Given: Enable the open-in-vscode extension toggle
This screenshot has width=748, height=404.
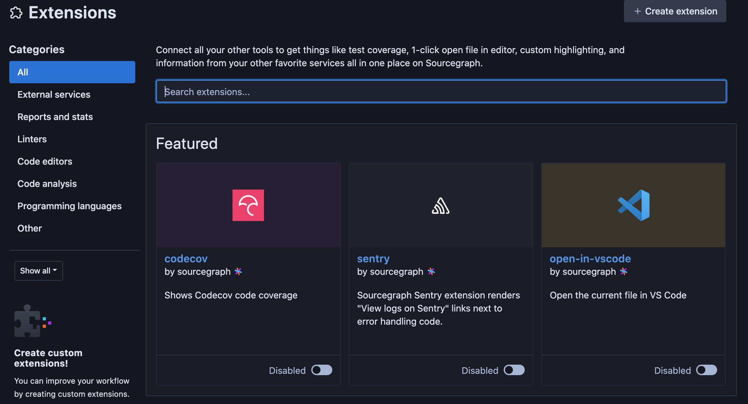Looking at the screenshot, I should (707, 370).
